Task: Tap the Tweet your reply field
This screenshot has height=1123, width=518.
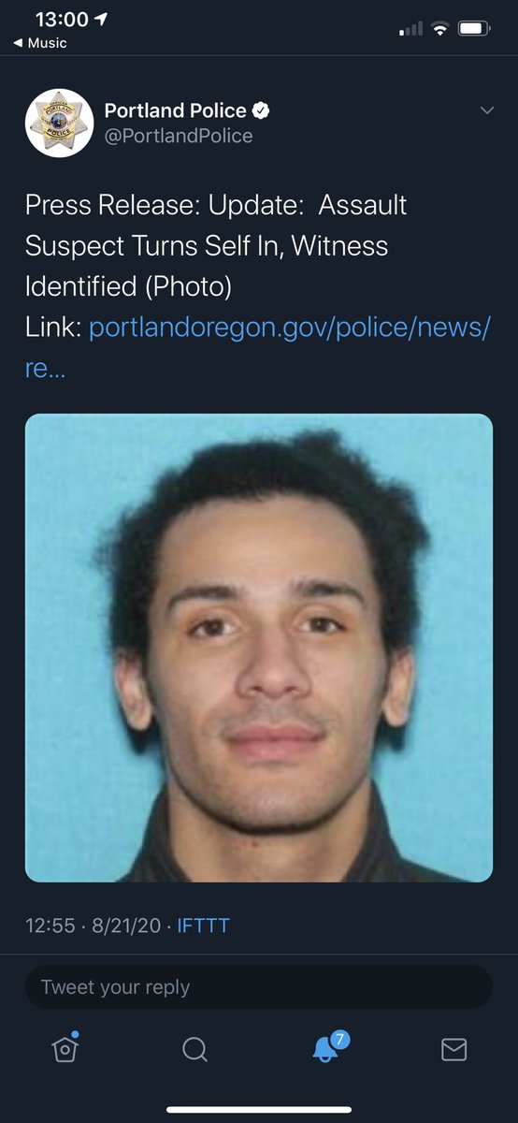Action: click(x=259, y=986)
